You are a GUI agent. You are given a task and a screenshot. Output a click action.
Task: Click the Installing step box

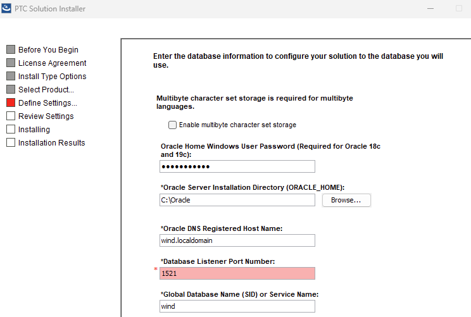click(x=10, y=129)
